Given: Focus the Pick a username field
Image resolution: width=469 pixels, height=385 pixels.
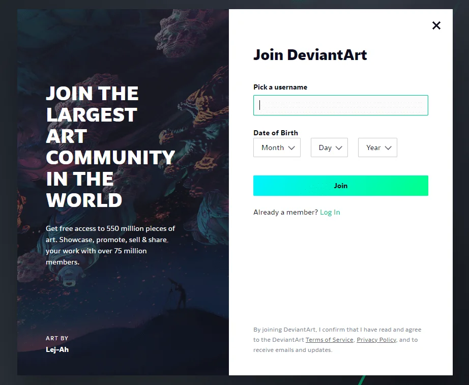Looking at the screenshot, I should point(341,105).
